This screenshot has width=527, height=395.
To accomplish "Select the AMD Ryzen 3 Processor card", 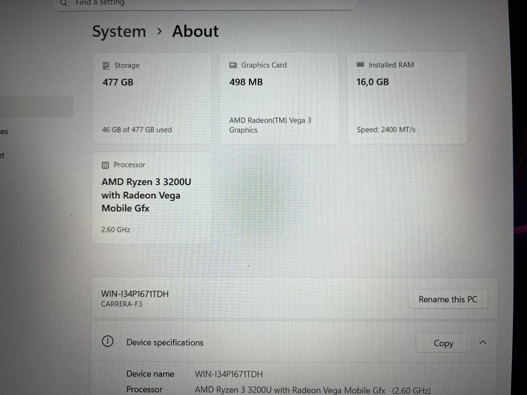I will [152, 198].
